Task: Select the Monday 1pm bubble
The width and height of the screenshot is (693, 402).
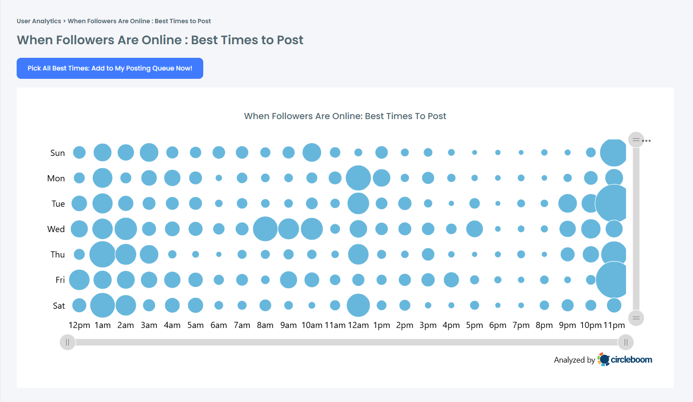Action: 382,178
